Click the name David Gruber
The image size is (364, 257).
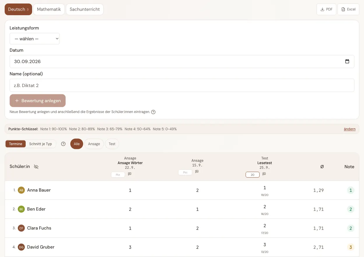click(41, 247)
